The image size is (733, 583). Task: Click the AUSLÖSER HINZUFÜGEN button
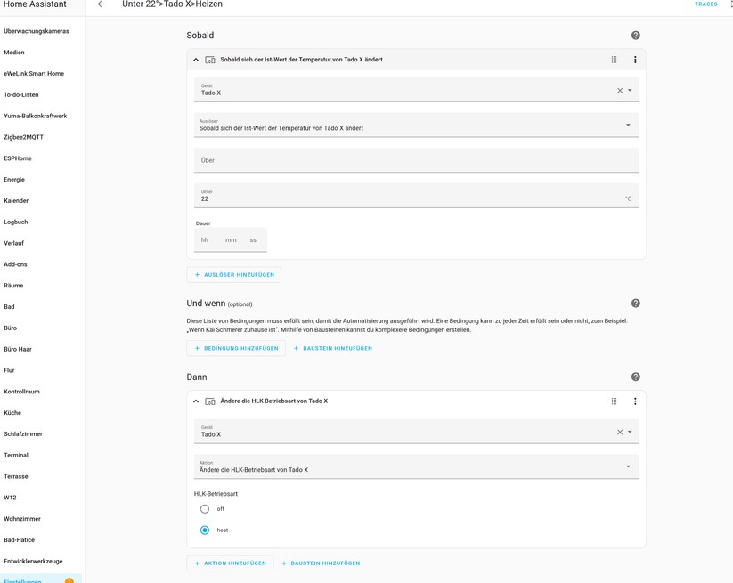pyautogui.click(x=233, y=274)
